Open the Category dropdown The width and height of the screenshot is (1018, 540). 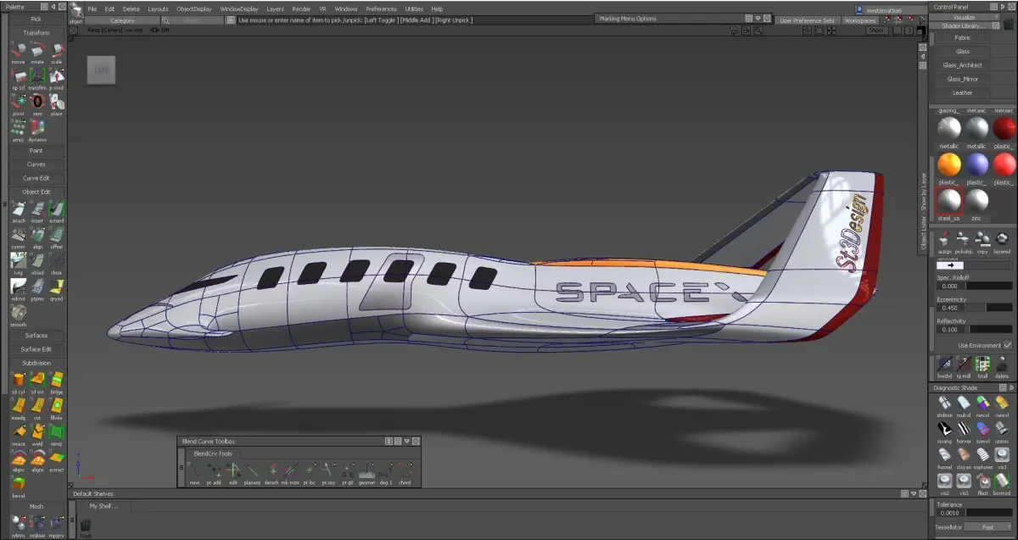122,20
